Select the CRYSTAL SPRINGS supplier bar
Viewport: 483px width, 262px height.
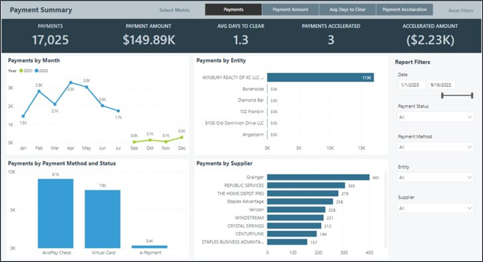click(x=294, y=226)
